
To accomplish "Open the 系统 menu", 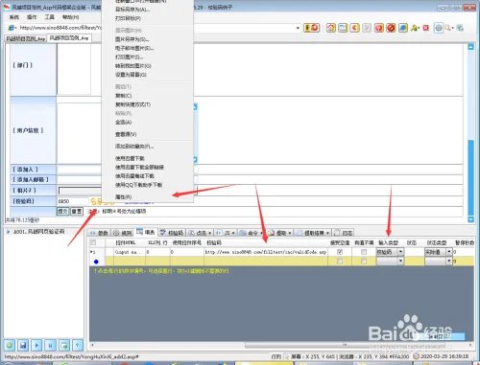I will (x=14, y=17).
